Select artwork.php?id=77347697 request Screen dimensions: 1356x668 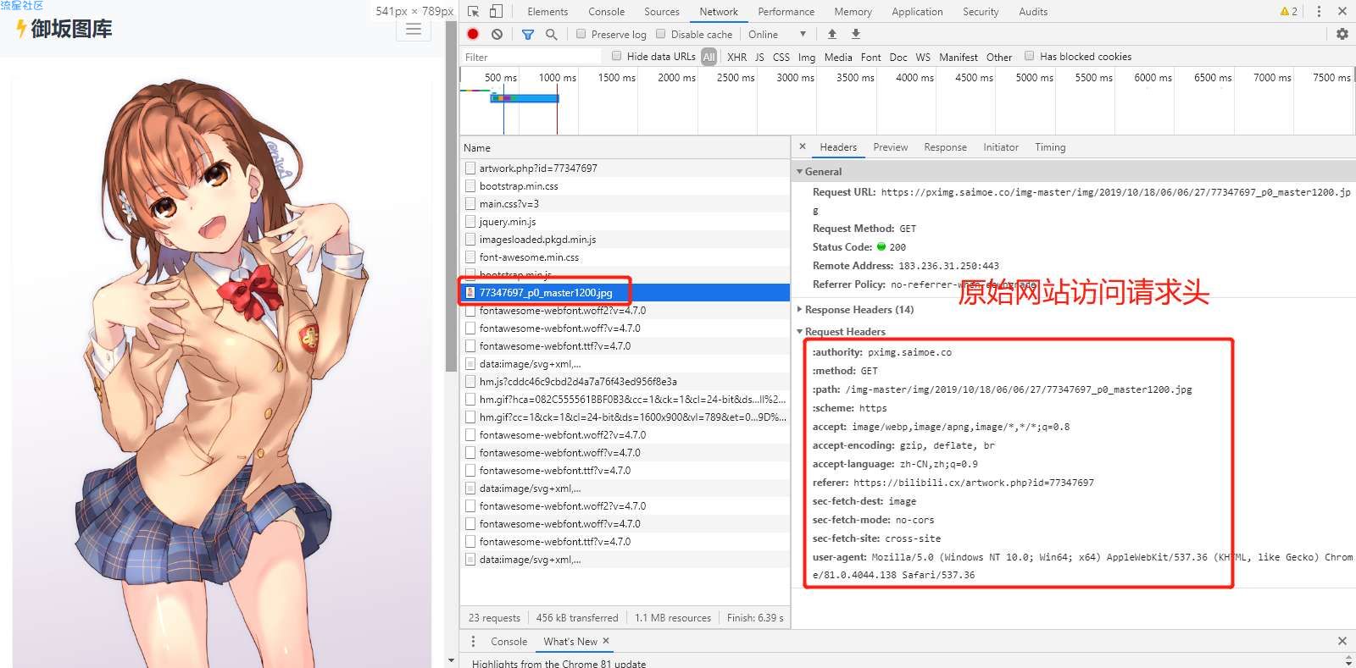pos(625,168)
